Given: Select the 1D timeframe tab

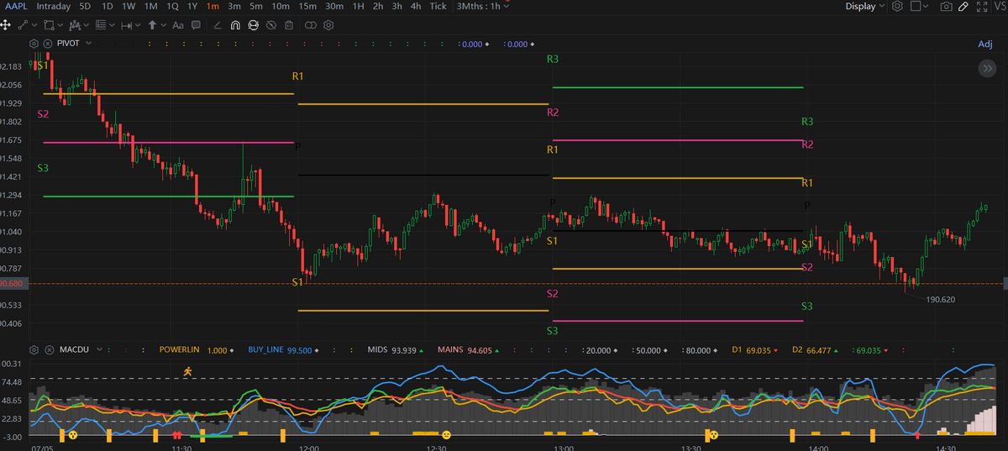Looking at the screenshot, I should coord(107,7).
